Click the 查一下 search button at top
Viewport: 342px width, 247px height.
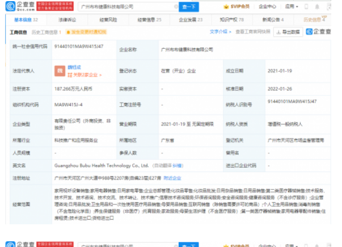pyautogui.click(x=189, y=7)
